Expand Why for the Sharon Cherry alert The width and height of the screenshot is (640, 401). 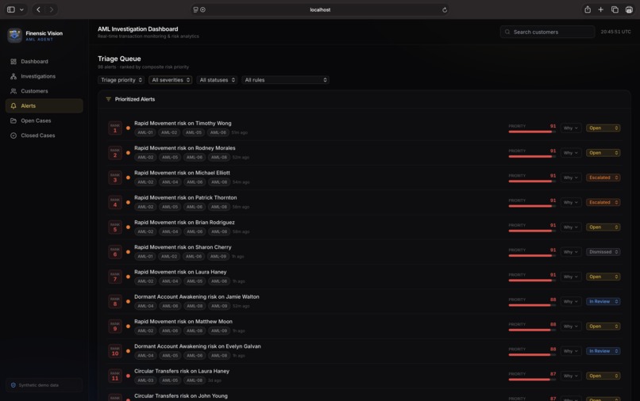pos(571,252)
